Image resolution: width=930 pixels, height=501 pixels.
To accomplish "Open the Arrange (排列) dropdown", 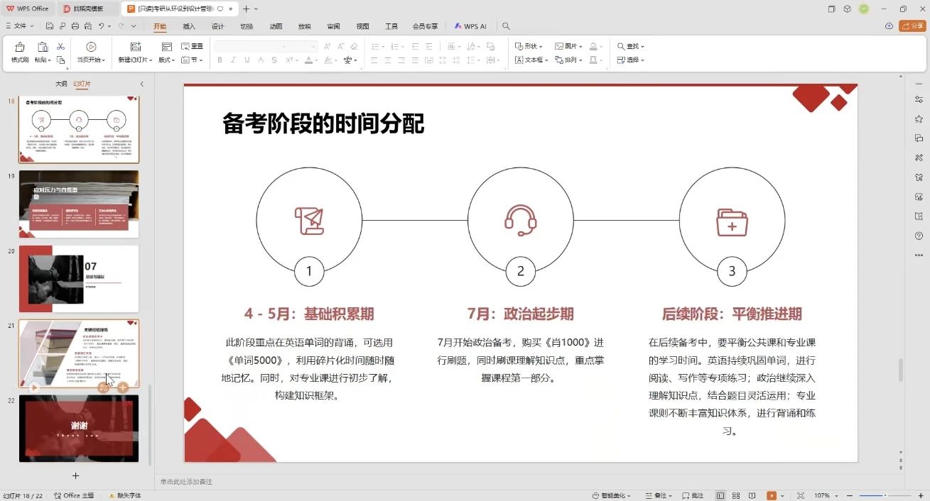I will coord(568,60).
